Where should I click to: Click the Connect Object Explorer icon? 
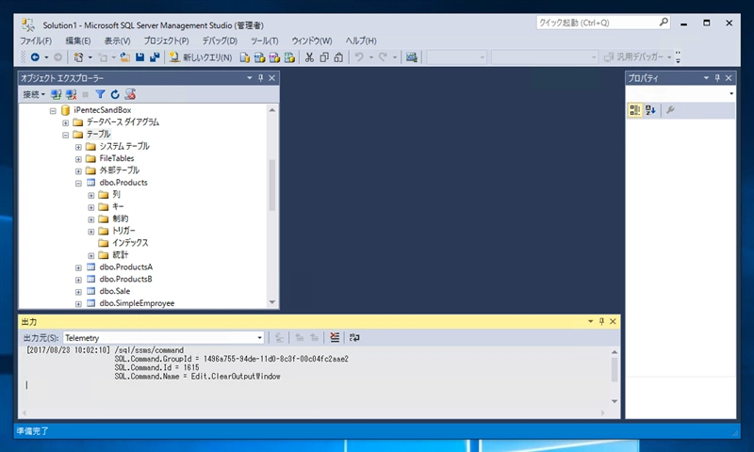pyautogui.click(x=57, y=94)
